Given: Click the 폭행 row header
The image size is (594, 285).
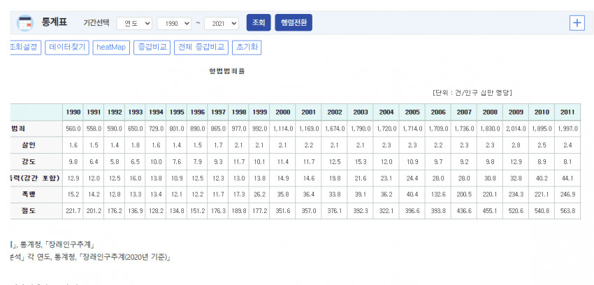Looking at the screenshot, I should tap(28, 193).
